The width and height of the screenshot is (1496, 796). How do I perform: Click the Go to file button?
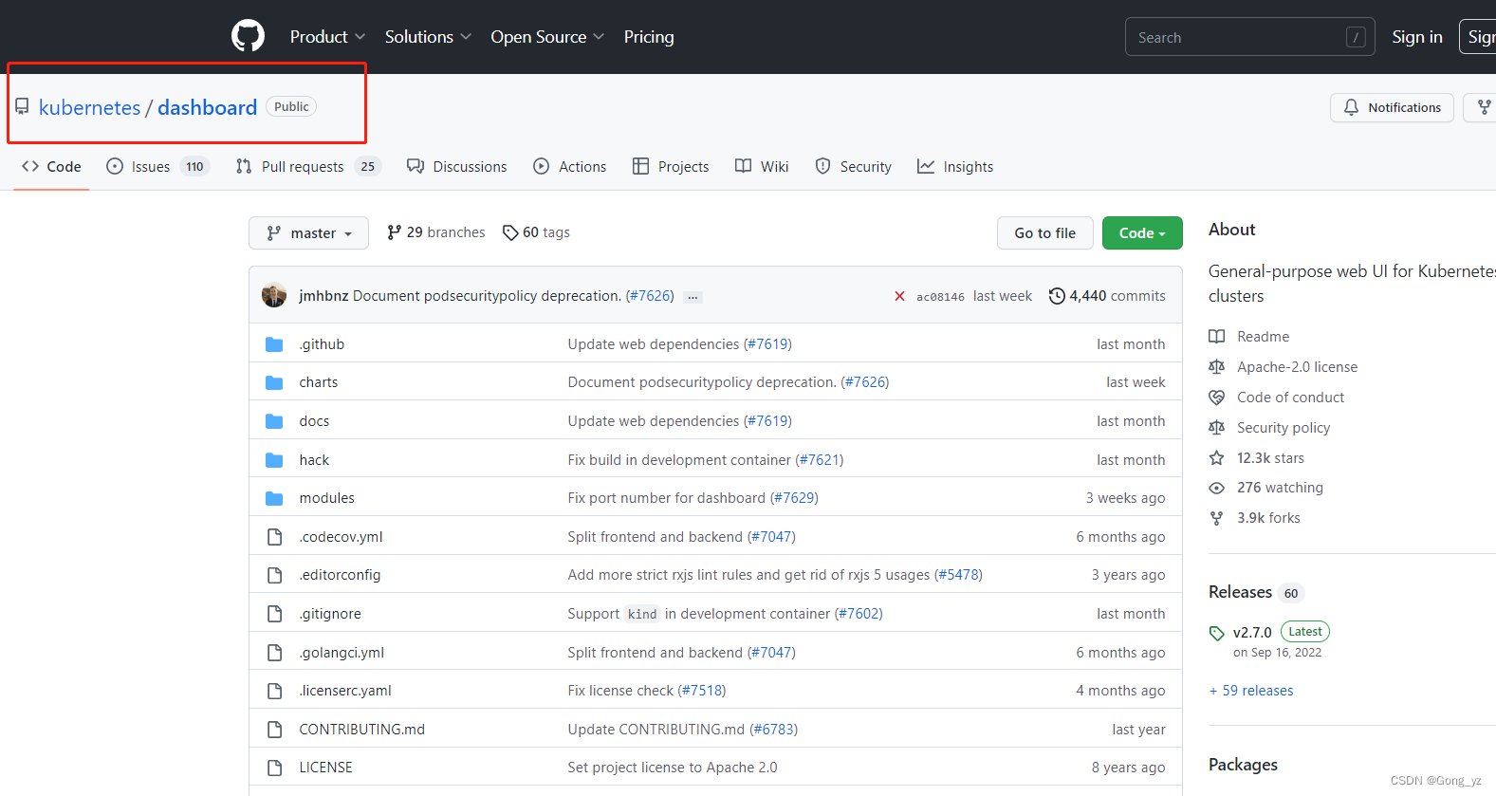1045,232
